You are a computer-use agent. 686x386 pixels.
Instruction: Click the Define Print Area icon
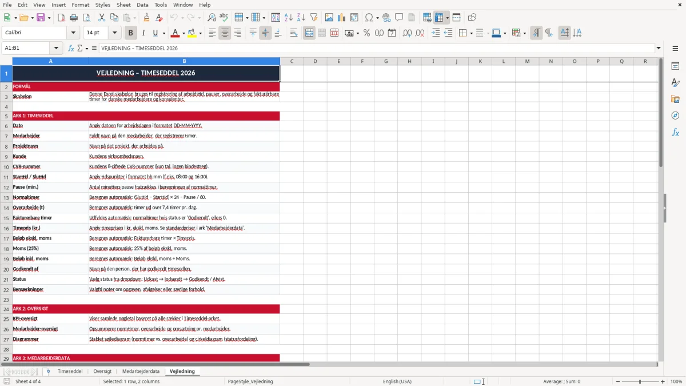click(x=427, y=18)
